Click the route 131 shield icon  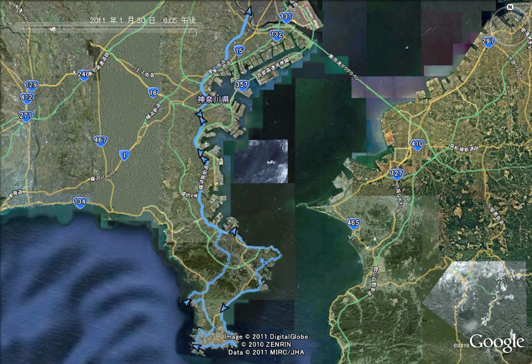[x=286, y=17]
